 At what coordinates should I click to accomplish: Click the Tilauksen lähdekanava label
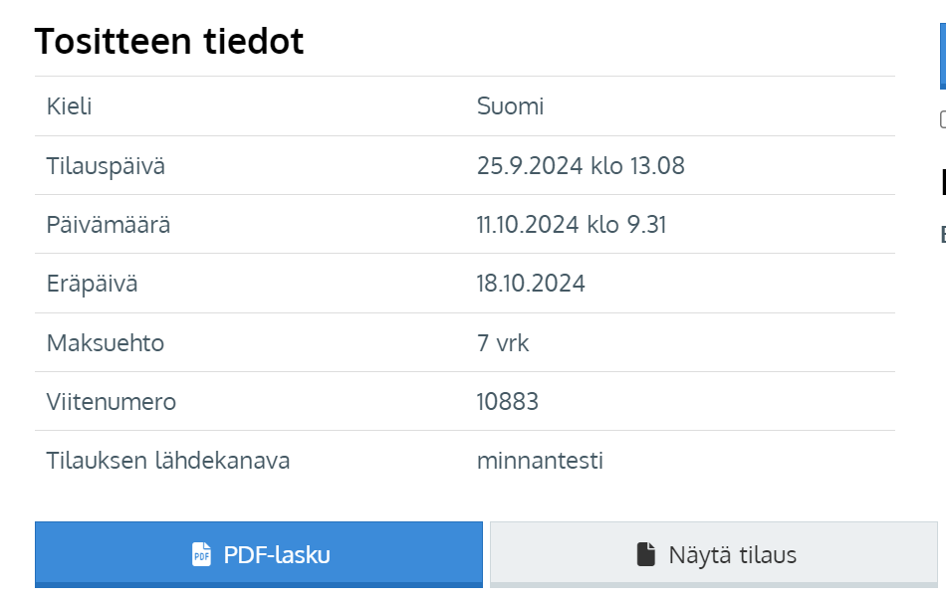point(168,461)
